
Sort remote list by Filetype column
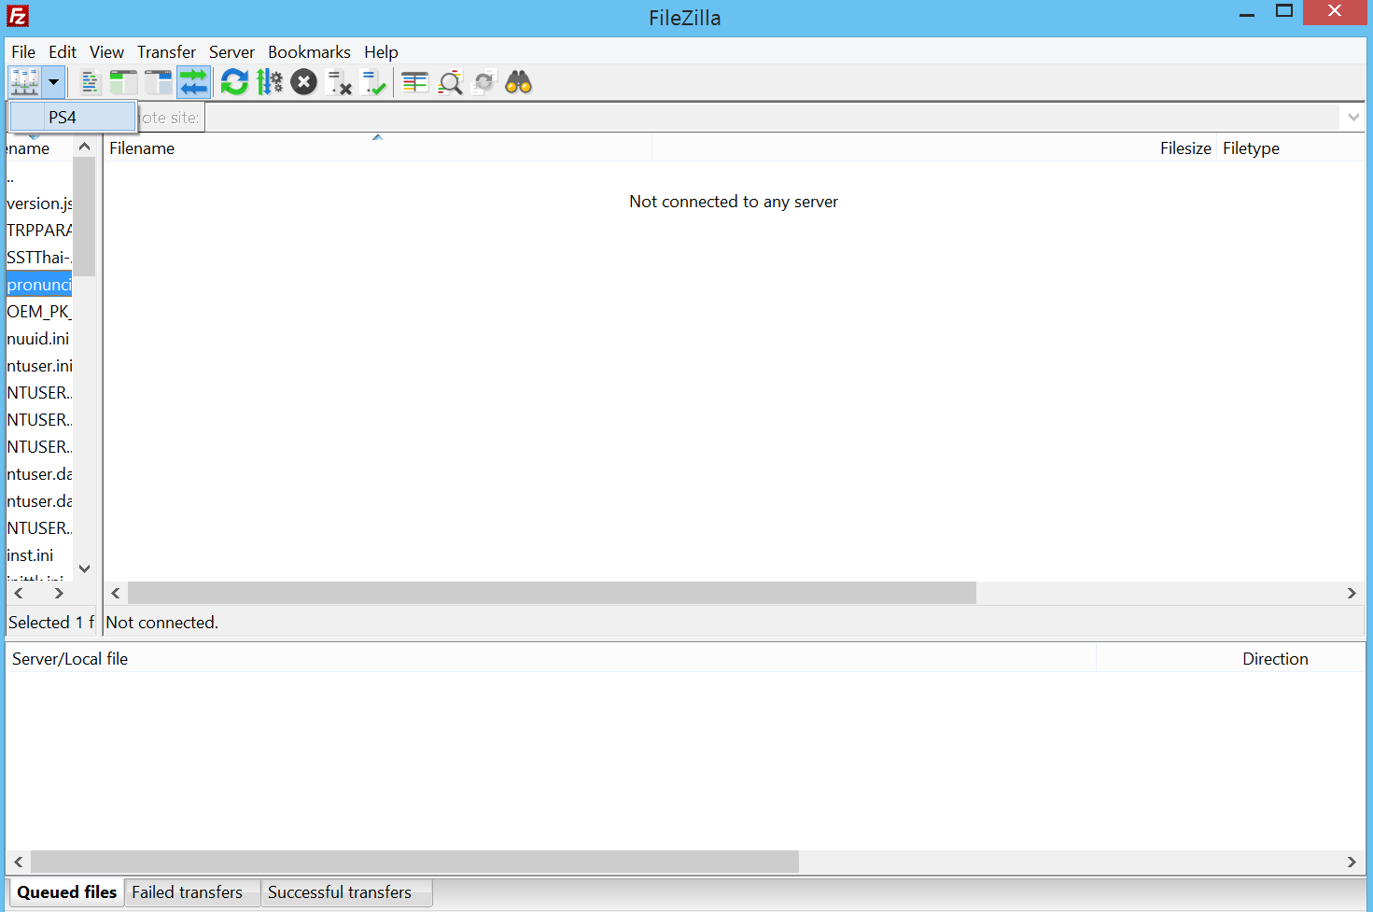point(1290,148)
